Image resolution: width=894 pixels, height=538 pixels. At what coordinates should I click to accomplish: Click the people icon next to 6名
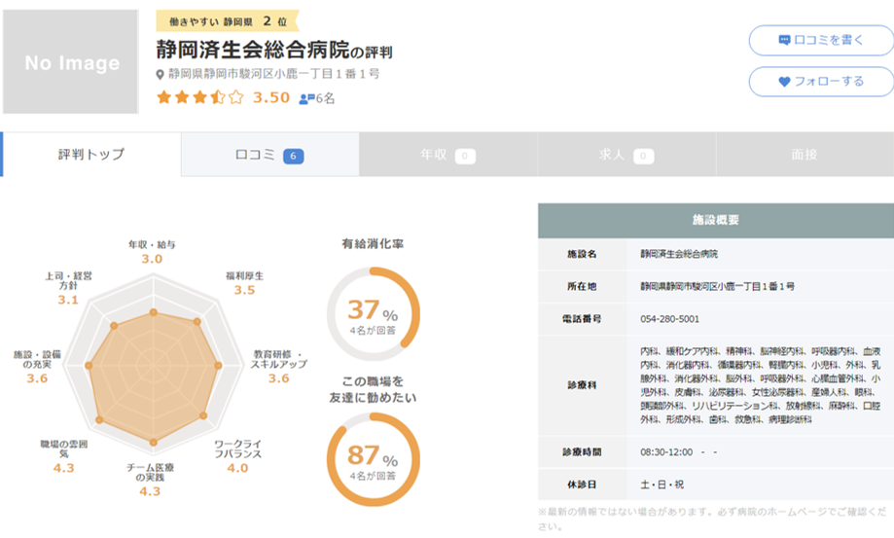click(x=306, y=98)
